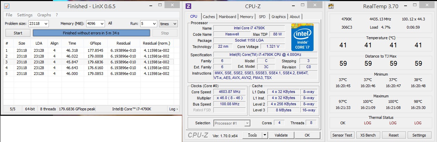The height and width of the screenshot is (142, 437).
Task: Click the Stop button in LinX
Action: (165, 33)
